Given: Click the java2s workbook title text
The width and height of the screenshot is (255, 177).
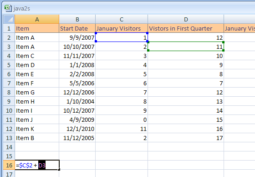Looking at the screenshot, I should click(22, 9).
